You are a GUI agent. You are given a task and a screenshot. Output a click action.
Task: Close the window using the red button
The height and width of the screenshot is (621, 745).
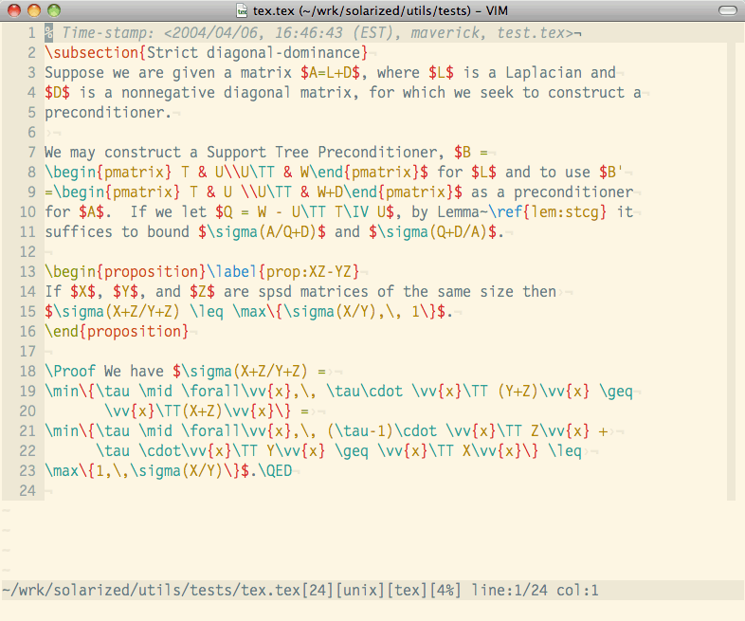pyautogui.click(x=13, y=10)
